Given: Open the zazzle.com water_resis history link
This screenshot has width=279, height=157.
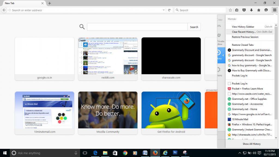Looking at the screenshot, I should point(250,94).
